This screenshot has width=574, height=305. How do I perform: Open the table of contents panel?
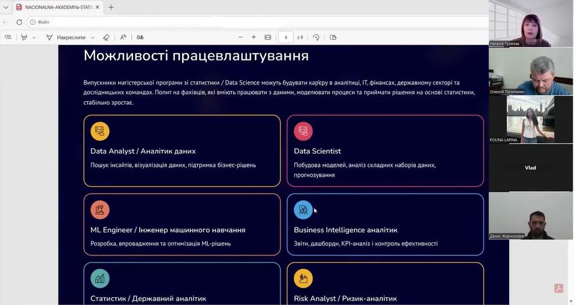(8, 37)
